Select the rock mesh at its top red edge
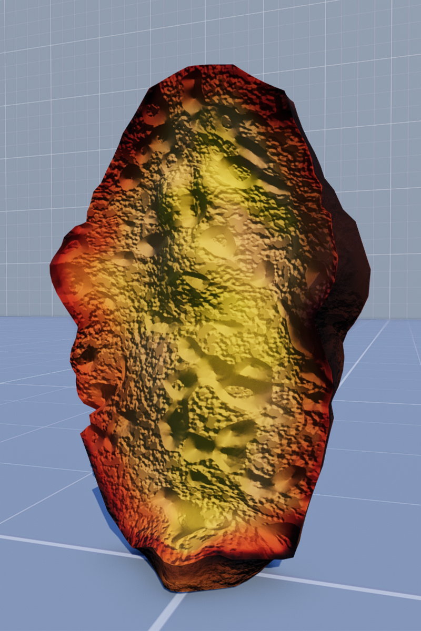This screenshot has width=421, height=631. [210, 74]
